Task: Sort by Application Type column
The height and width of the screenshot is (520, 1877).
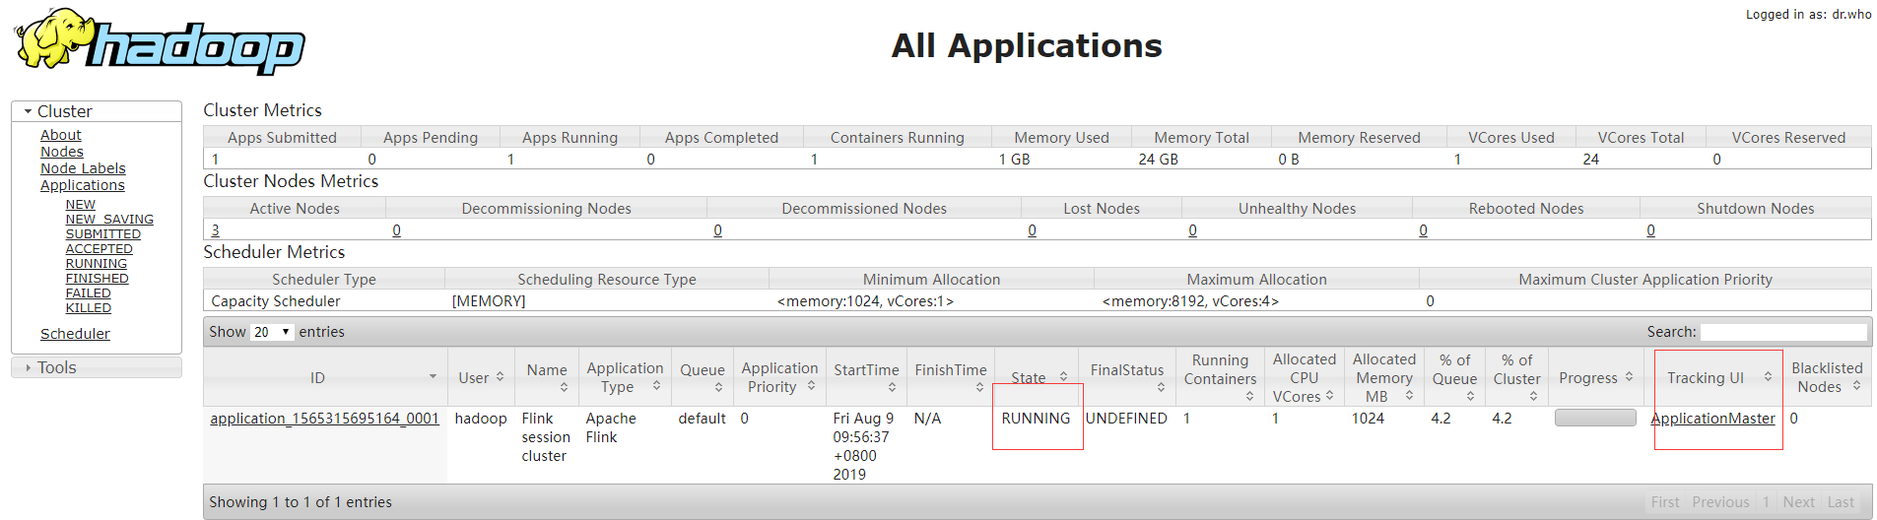Action: [625, 377]
